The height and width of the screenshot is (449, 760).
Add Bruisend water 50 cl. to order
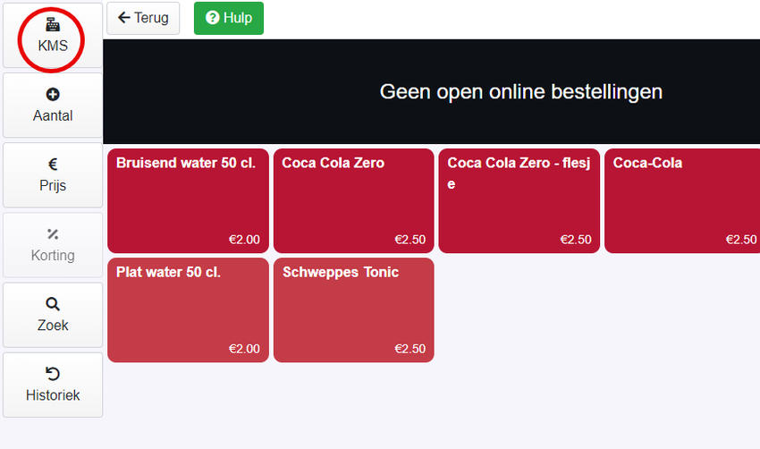pos(188,200)
